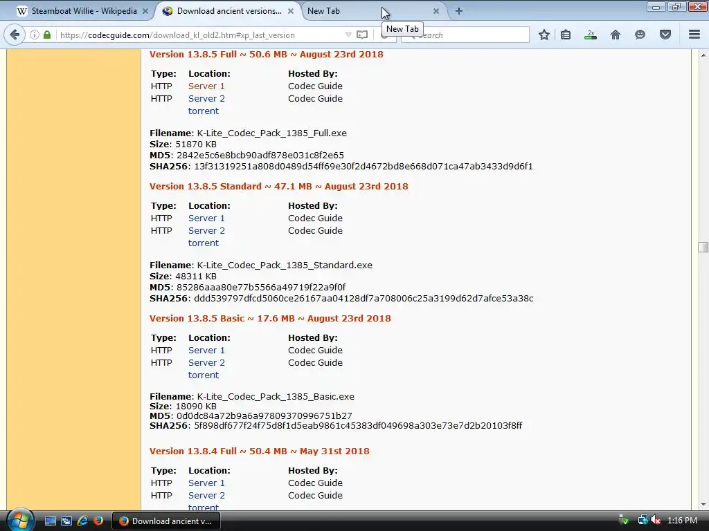This screenshot has width=709, height=531.
Task: Go back with the browser back arrow
Action: (15, 35)
